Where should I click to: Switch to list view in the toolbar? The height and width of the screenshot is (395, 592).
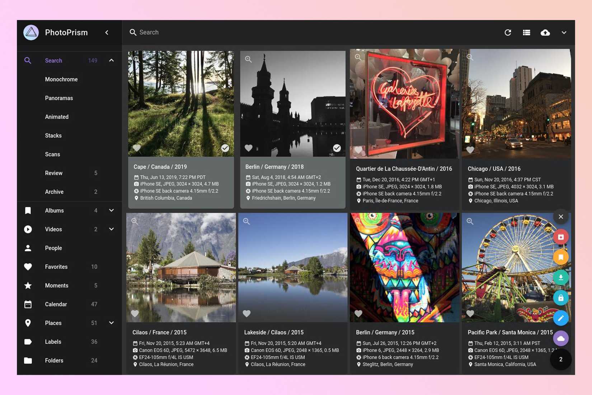526,32
